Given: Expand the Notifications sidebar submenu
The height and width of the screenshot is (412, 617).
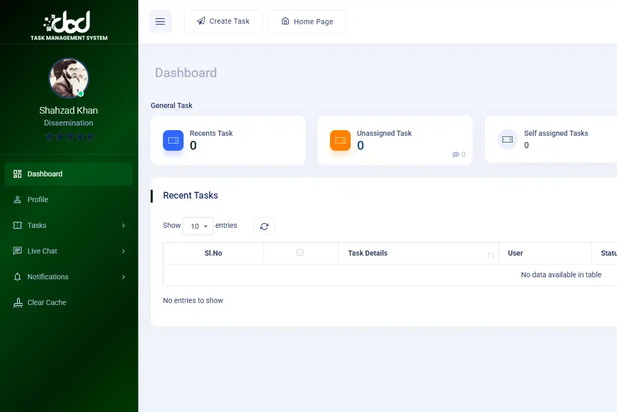Looking at the screenshot, I should tap(68, 277).
